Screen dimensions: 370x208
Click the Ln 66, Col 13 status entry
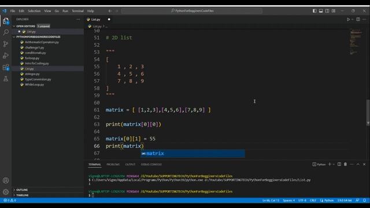[271, 200]
